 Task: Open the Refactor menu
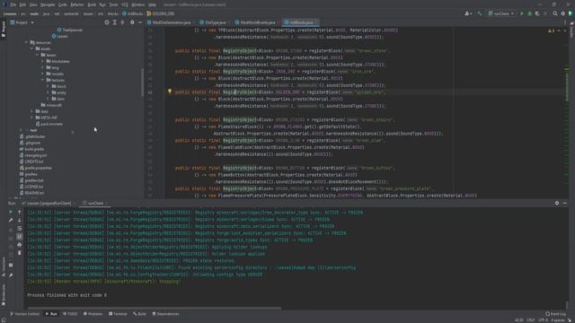77,4
